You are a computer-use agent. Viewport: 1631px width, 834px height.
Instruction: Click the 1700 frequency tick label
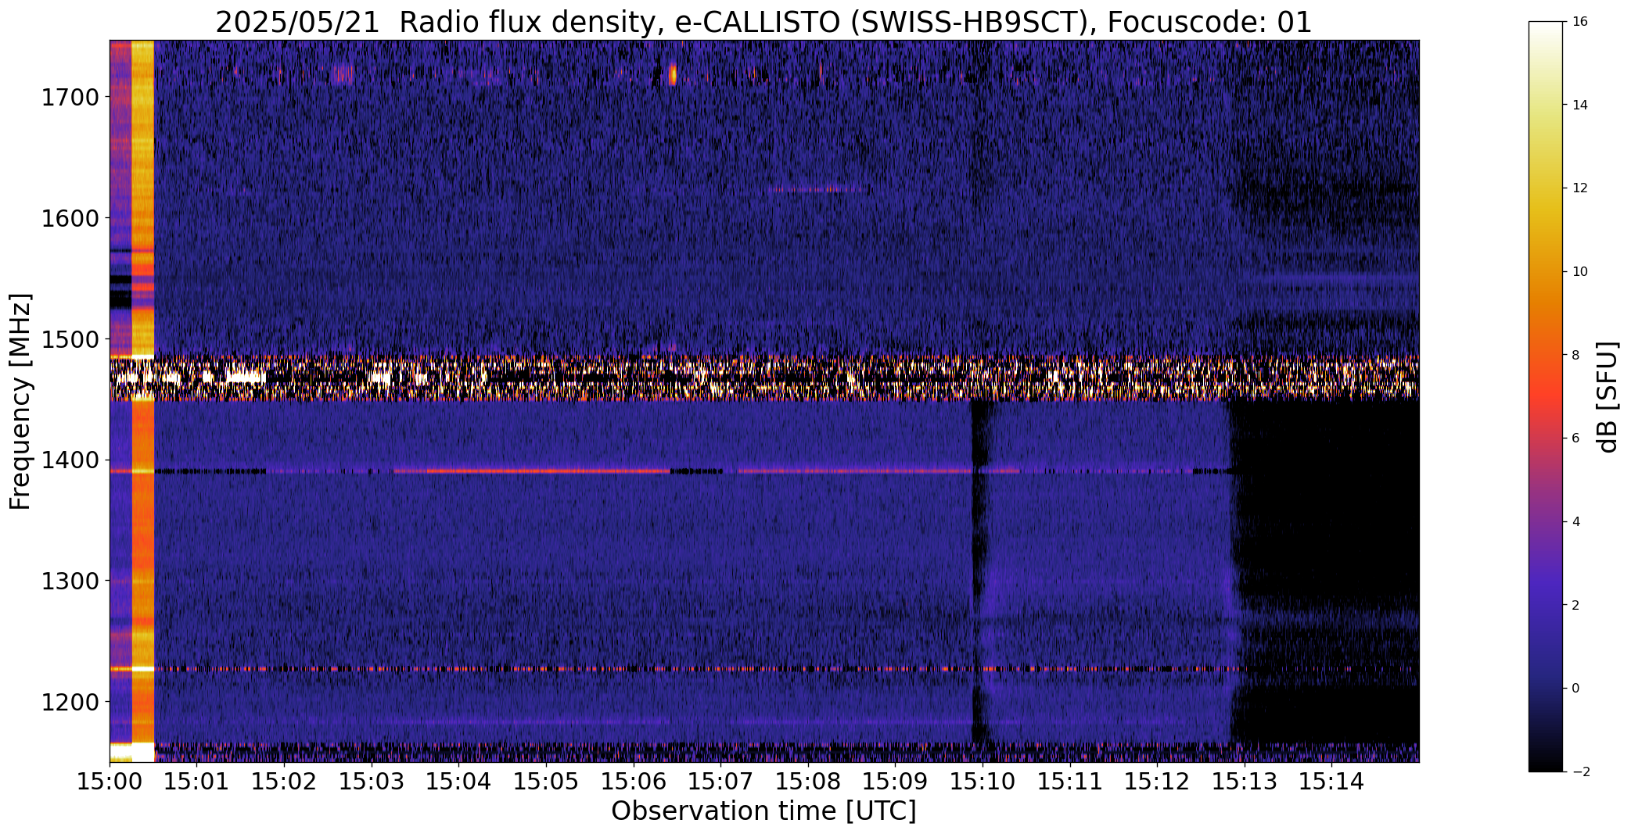70,98
